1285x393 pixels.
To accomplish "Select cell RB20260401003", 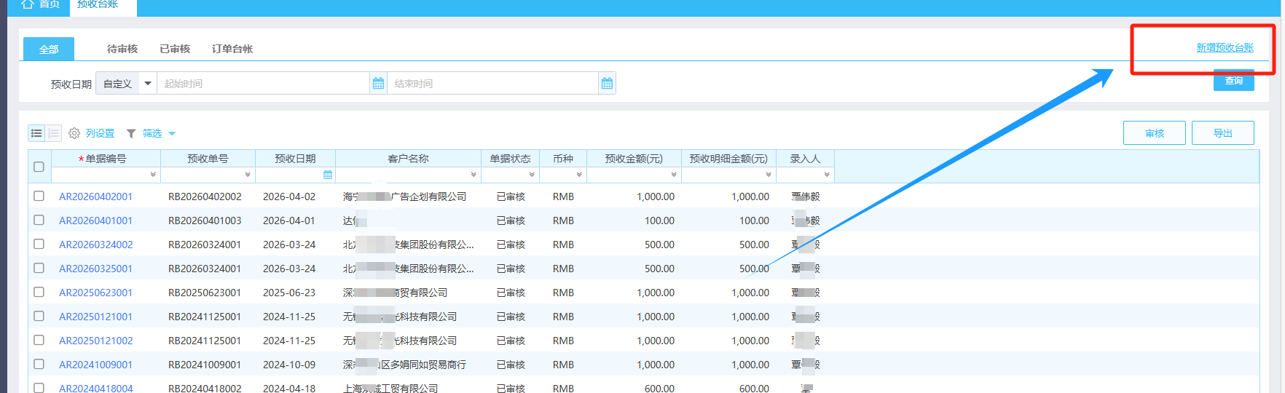I will tap(205, 221).
